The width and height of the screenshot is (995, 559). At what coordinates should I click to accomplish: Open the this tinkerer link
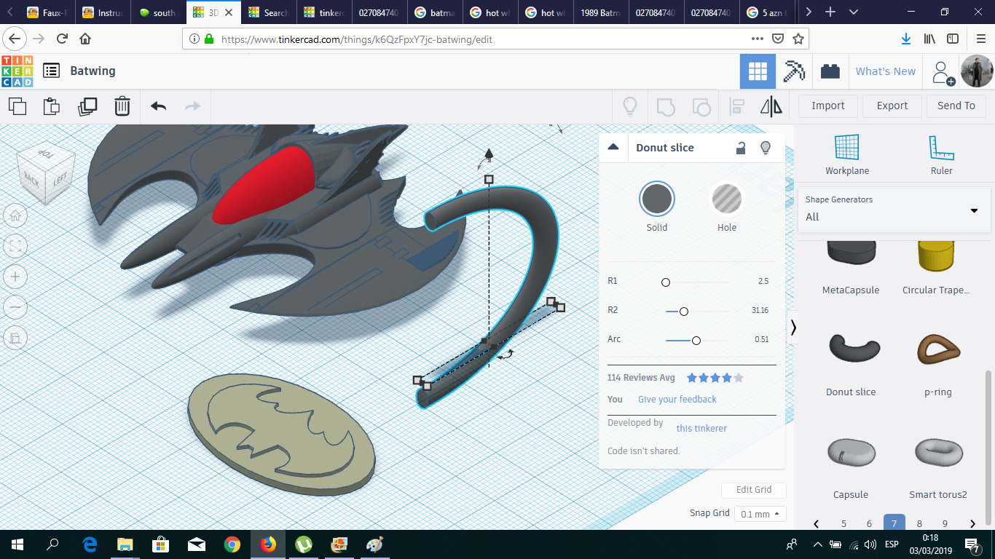click(x=701, y=429)
